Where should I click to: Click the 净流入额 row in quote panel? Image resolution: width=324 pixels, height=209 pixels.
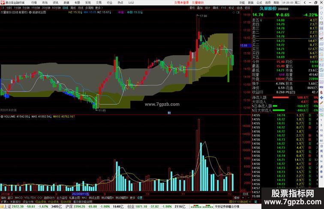click(x=285, y=97)
